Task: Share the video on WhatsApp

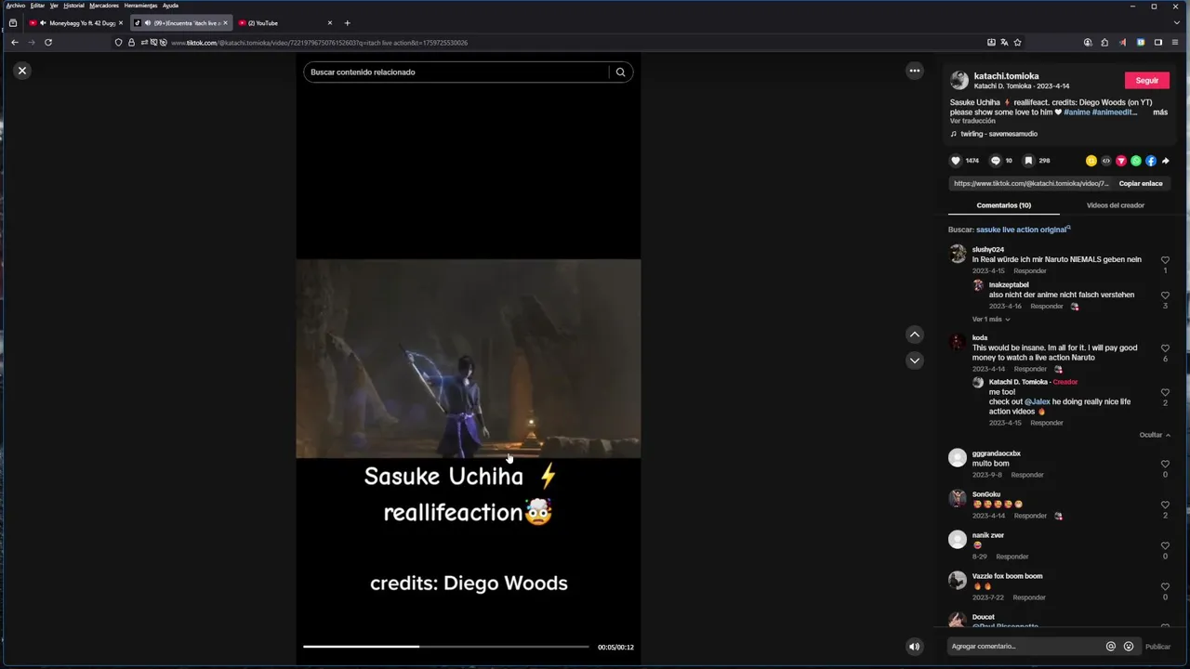Action: click(1136, 161)
